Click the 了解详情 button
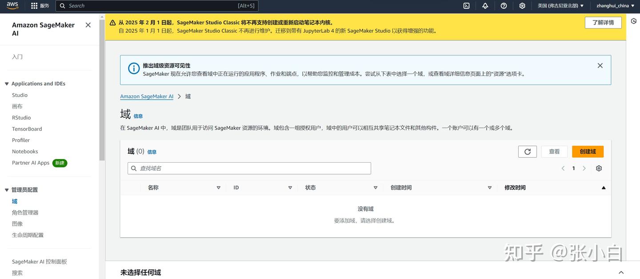This screenshot has height=279, width=640. point(603,23)
